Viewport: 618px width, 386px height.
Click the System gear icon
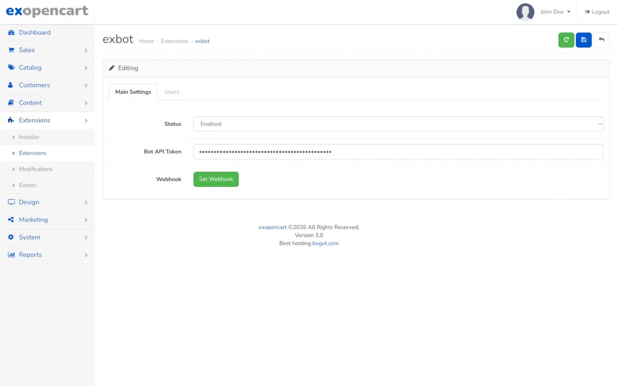click(11, 237)
